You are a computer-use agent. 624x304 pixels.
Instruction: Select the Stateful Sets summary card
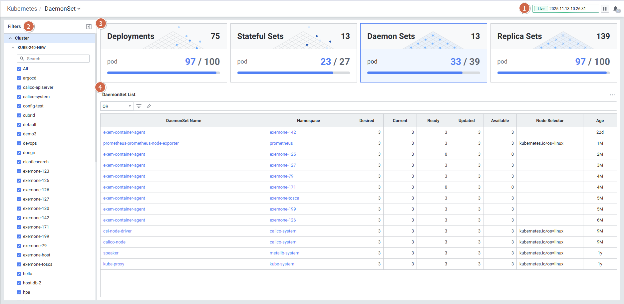point(293,53)
